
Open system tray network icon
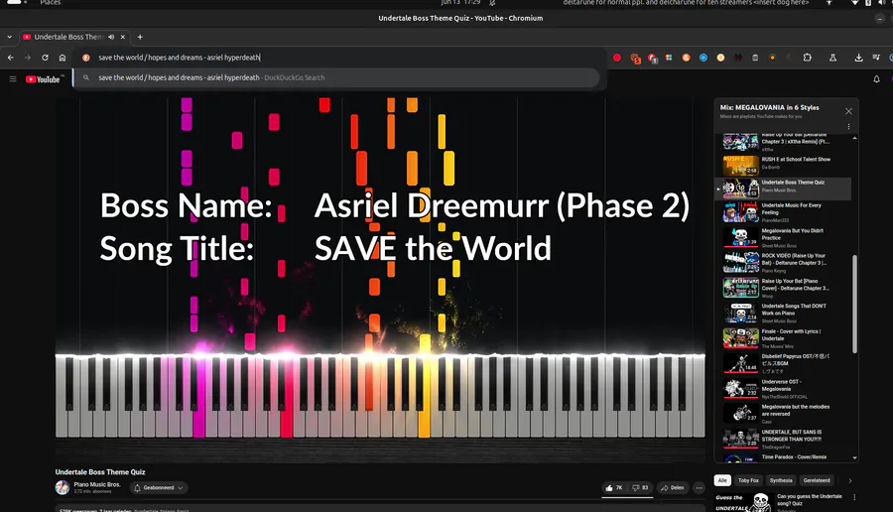point(854,3)
